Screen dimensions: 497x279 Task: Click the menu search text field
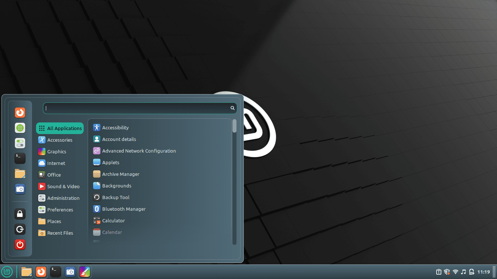click(x=138, y=108)
